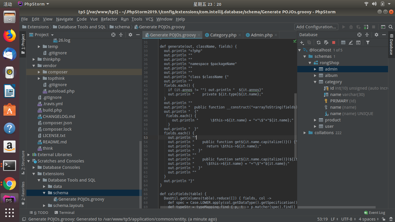Click the New (plus) button in Database panel

(x=302, y=42)
